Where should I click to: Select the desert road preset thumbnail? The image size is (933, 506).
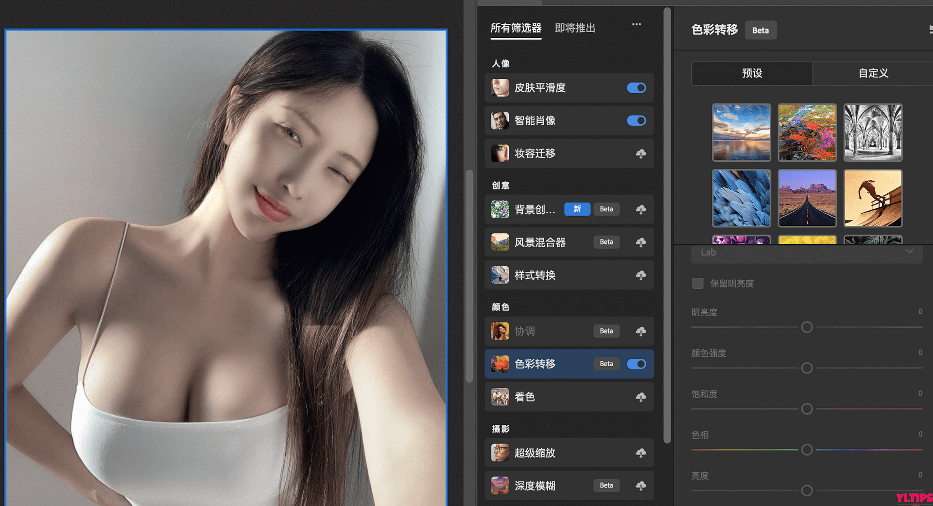pyautogui.click(x=807, y=198)
